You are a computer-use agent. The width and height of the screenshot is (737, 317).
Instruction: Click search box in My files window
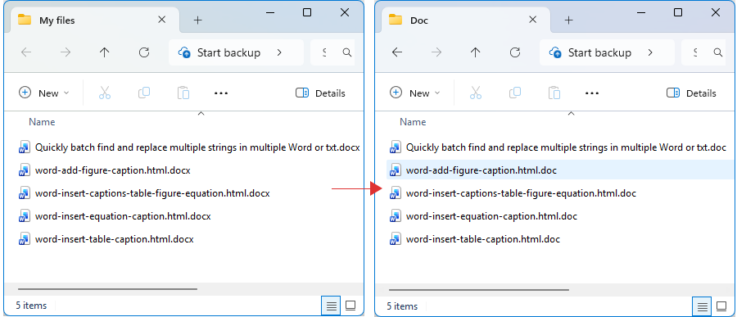(332, 52)
